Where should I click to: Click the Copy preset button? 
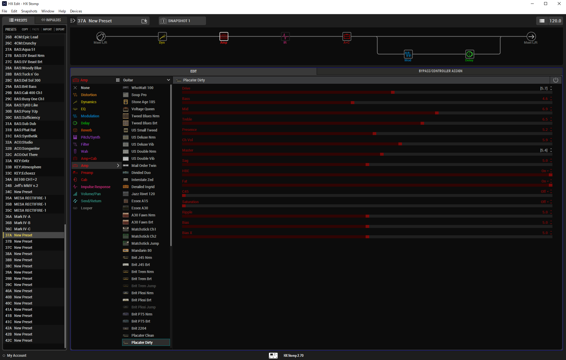point(25,29)
